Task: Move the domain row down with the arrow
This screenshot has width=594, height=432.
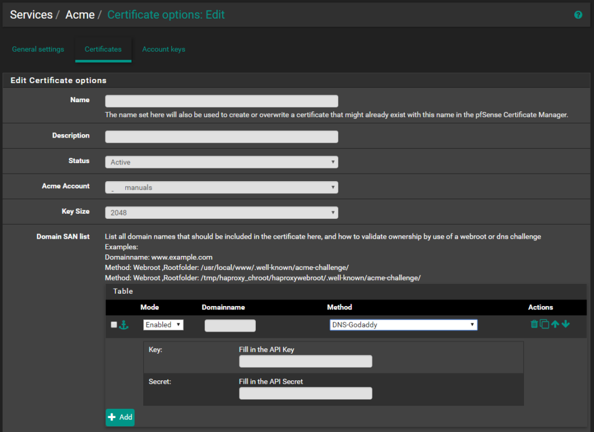Action: [x=566, y=324]
